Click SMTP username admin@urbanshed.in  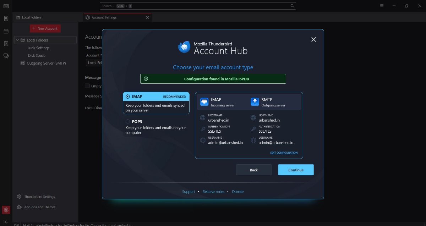click(x=276, y=143)
